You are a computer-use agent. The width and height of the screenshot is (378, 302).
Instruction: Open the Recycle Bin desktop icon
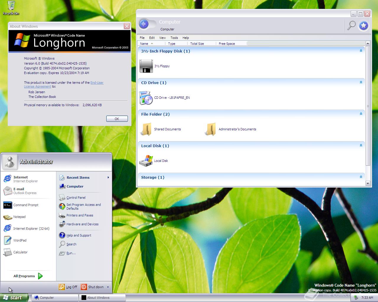(x=11, y=8)
